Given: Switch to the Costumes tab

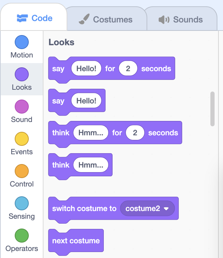Looking at the screenshot, I should pos(106,19).
